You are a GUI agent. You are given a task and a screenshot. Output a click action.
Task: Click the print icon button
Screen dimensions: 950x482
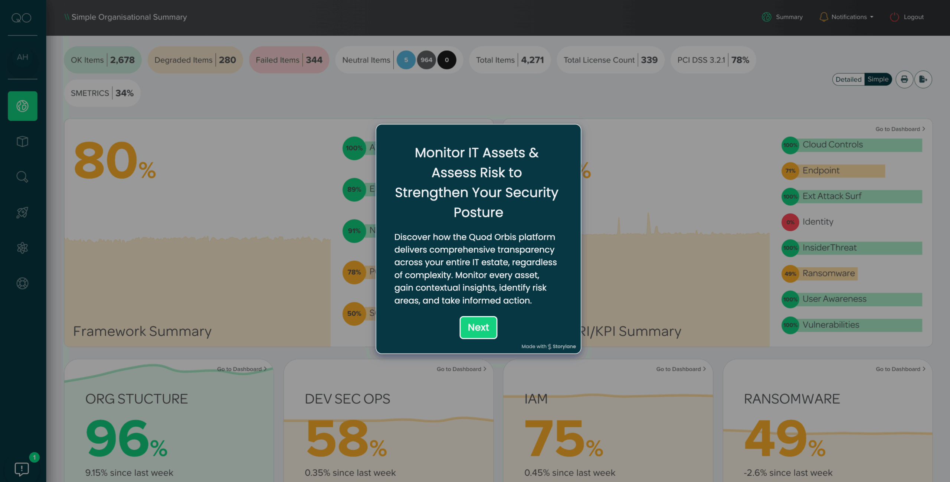tap(904, 79)
